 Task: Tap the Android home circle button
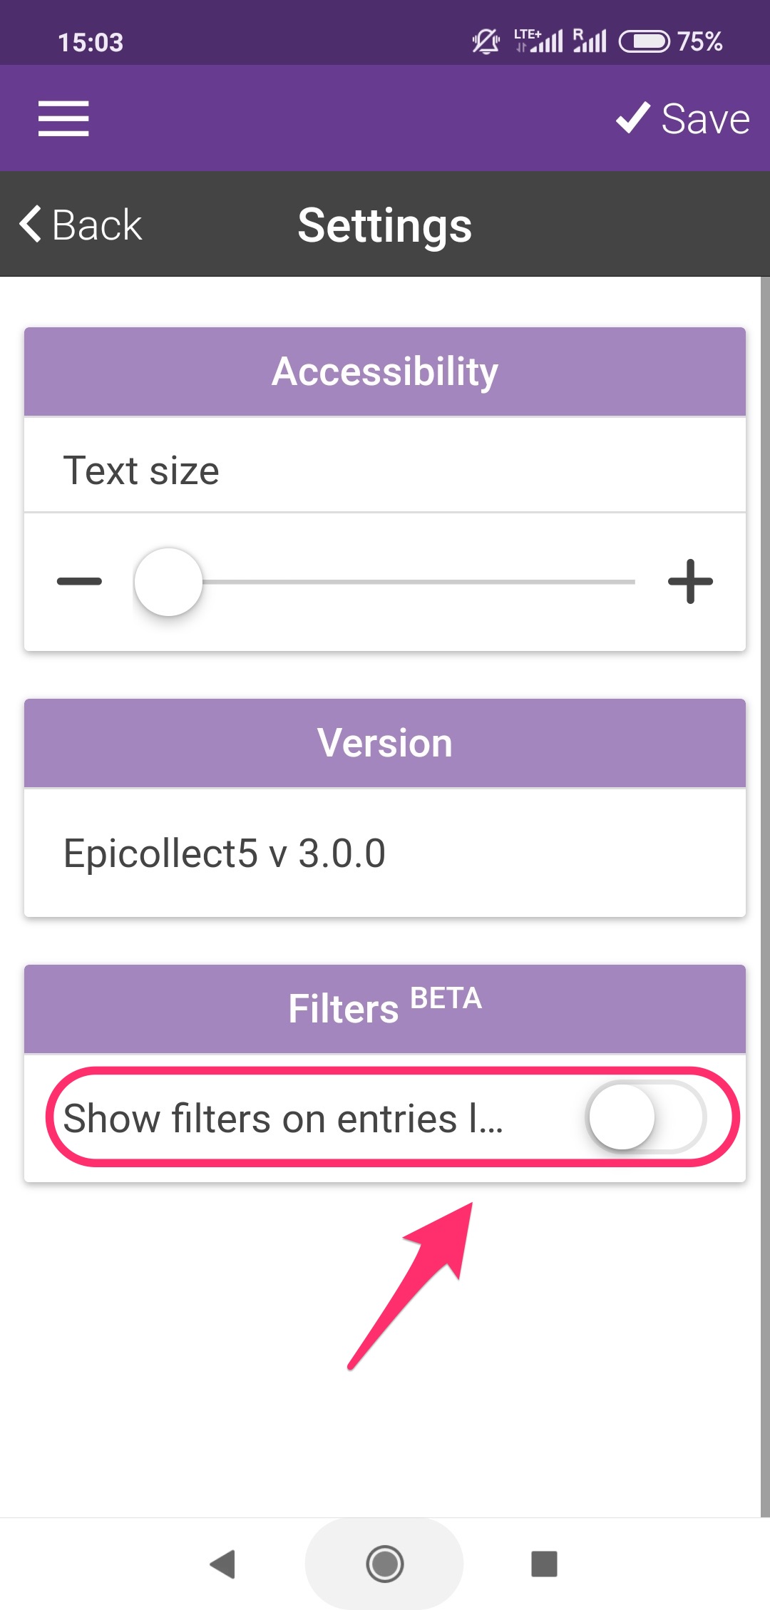pos(385,1564)
